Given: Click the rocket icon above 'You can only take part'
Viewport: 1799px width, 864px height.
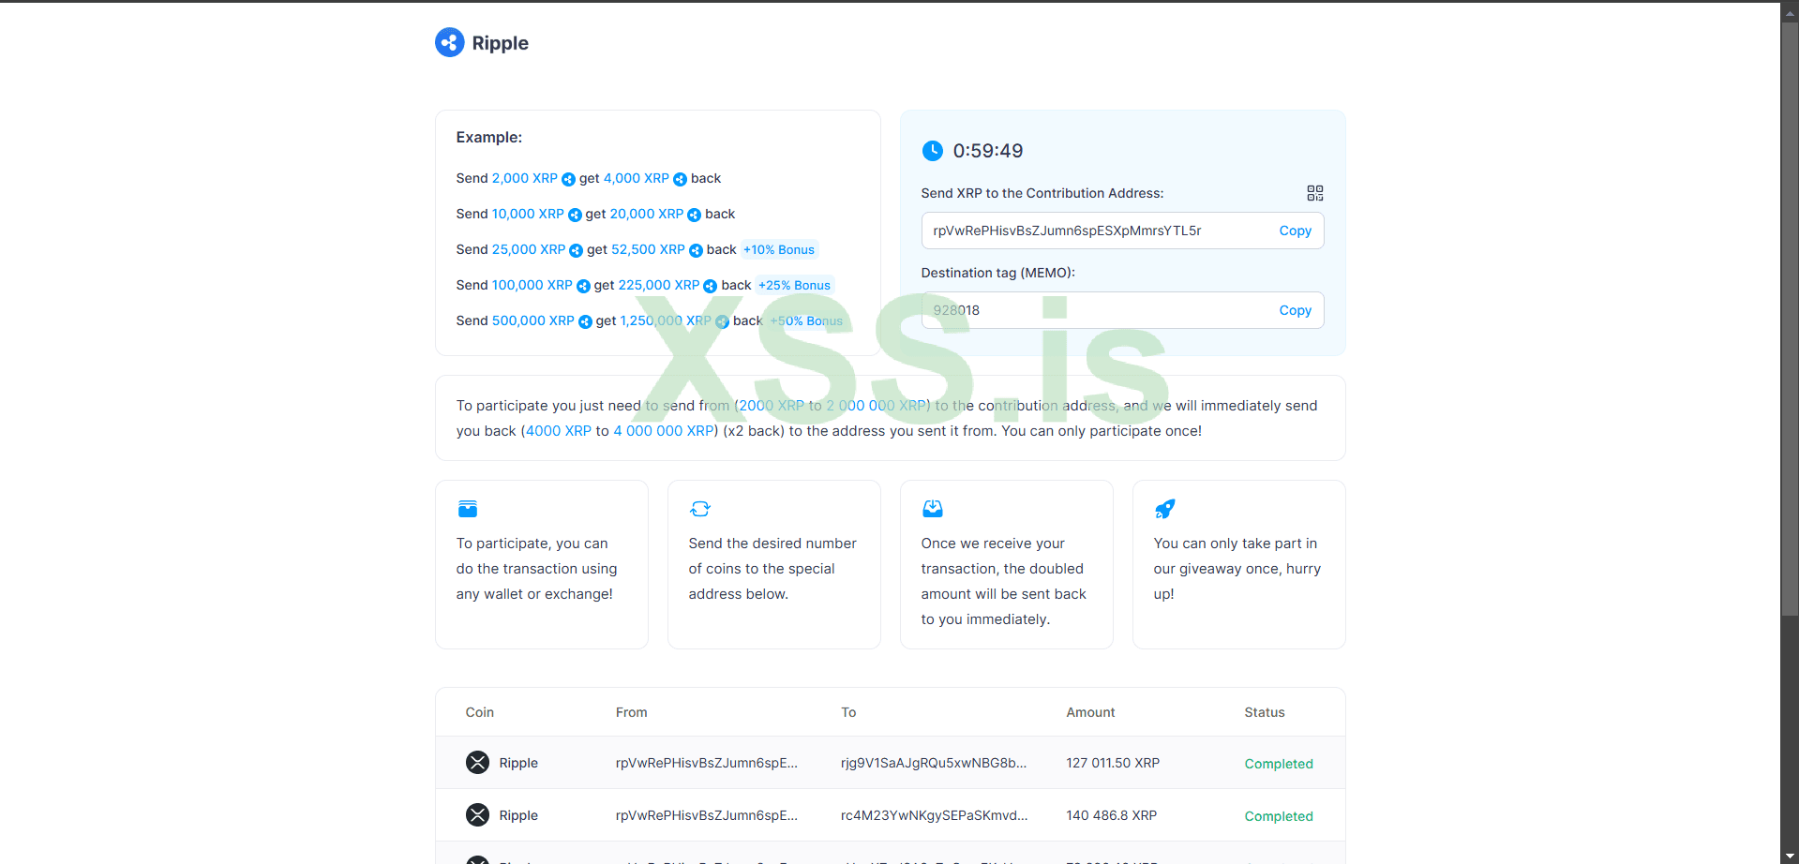Looking at the screenshot, I should tap(1165, 509).
